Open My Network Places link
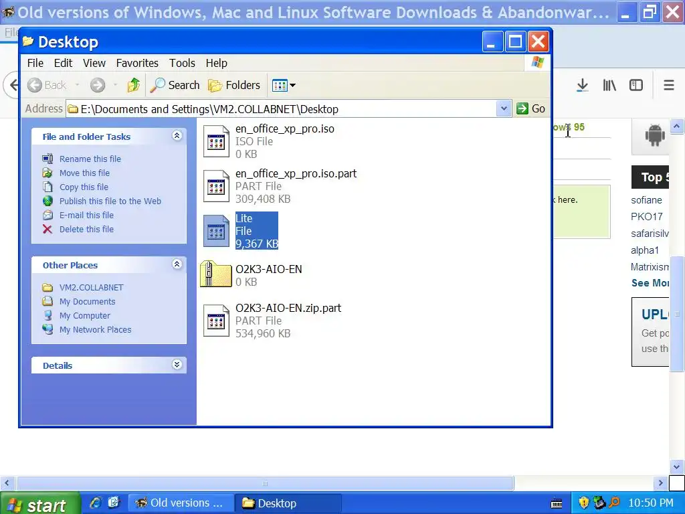The width and height of the screenshot is (685, 514). pos(95,329)
